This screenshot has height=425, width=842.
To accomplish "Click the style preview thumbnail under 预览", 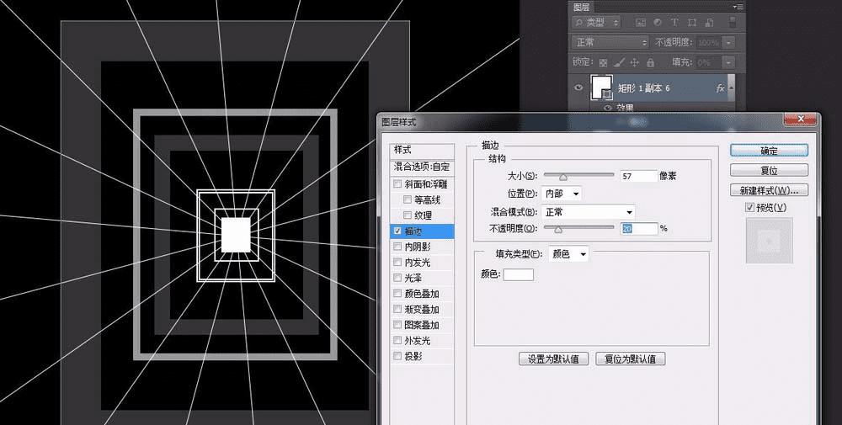I will (x=769, y=241).
